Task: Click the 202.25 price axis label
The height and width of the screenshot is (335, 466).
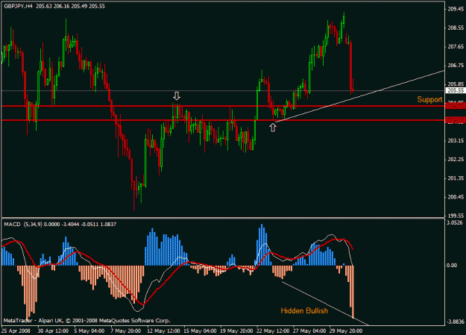Action: (x=456, y=160)
